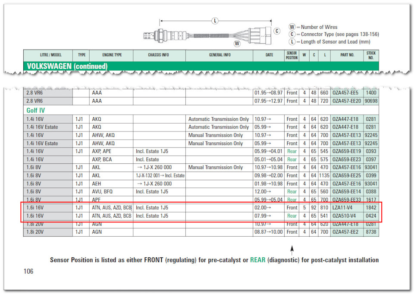Select stock number 90698

[371, 101]
